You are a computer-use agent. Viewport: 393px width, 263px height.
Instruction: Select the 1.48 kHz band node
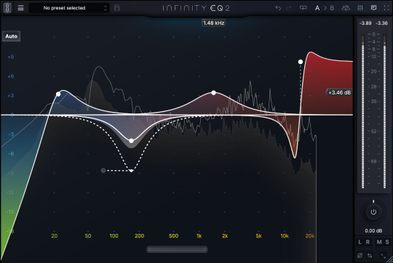point(213,93)
